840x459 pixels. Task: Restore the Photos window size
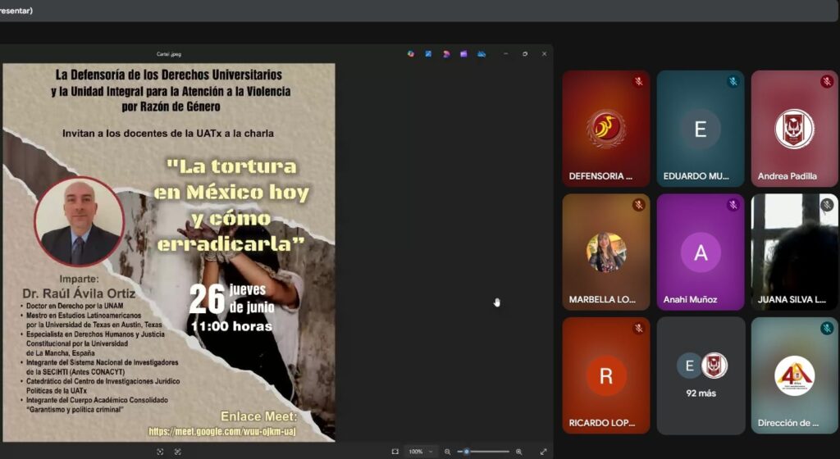click(x=525, y=54)
